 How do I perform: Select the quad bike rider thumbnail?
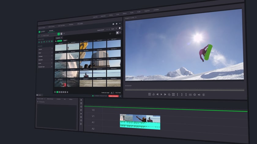pos(86,74)
